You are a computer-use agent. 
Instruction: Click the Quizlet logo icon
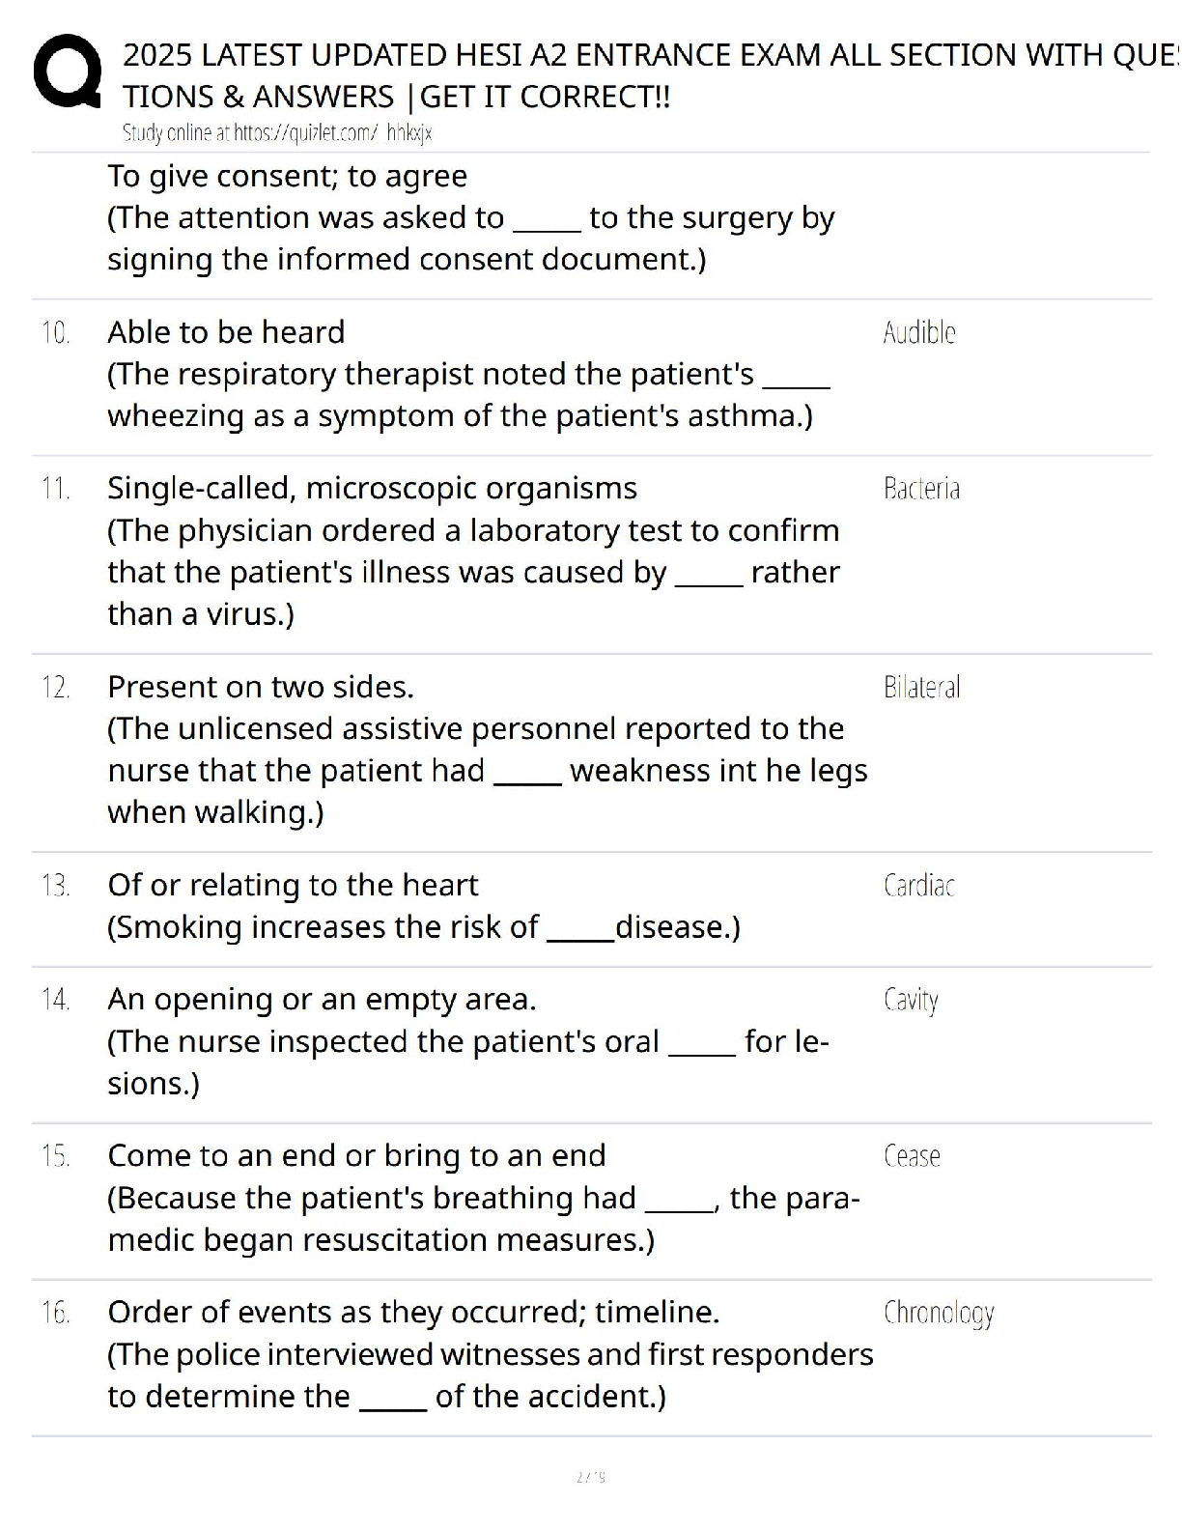tap(67, 71)
